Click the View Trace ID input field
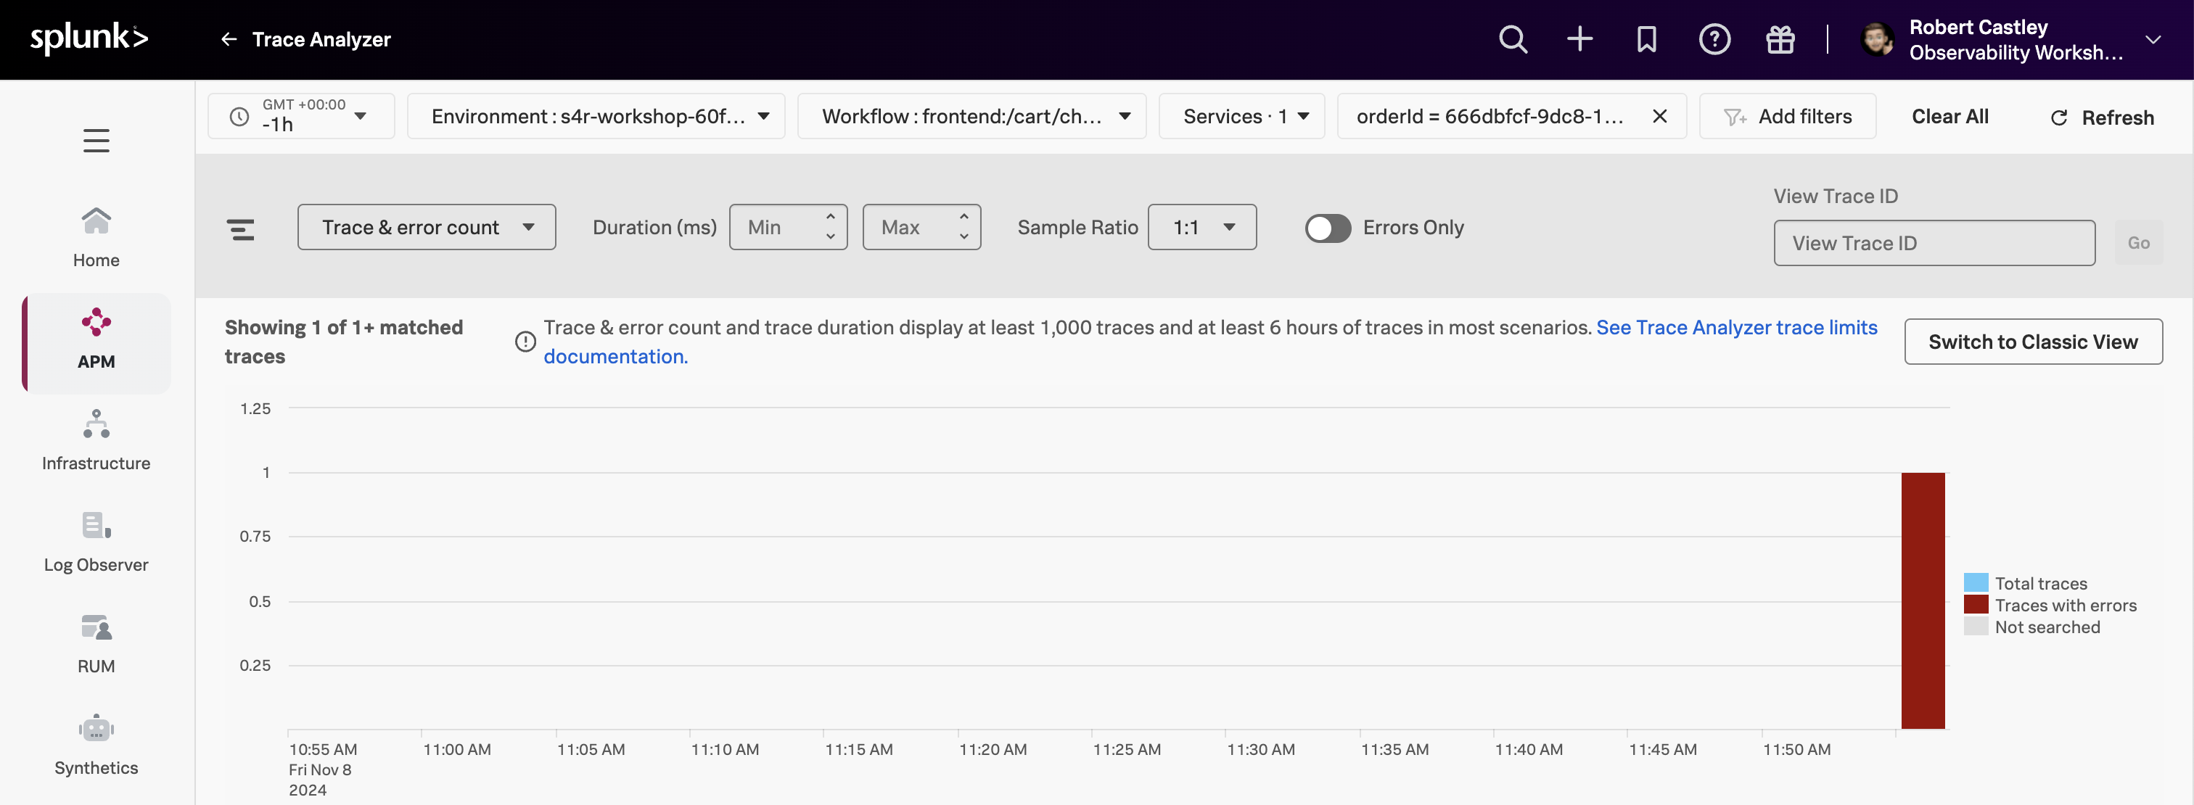 1934,241
